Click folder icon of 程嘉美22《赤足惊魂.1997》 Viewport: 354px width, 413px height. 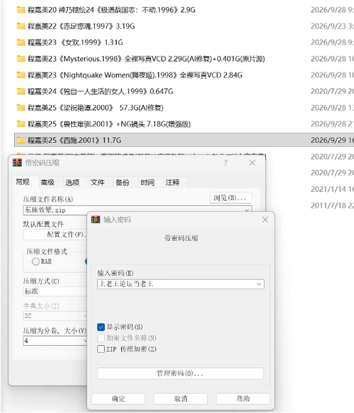point(21,26)
